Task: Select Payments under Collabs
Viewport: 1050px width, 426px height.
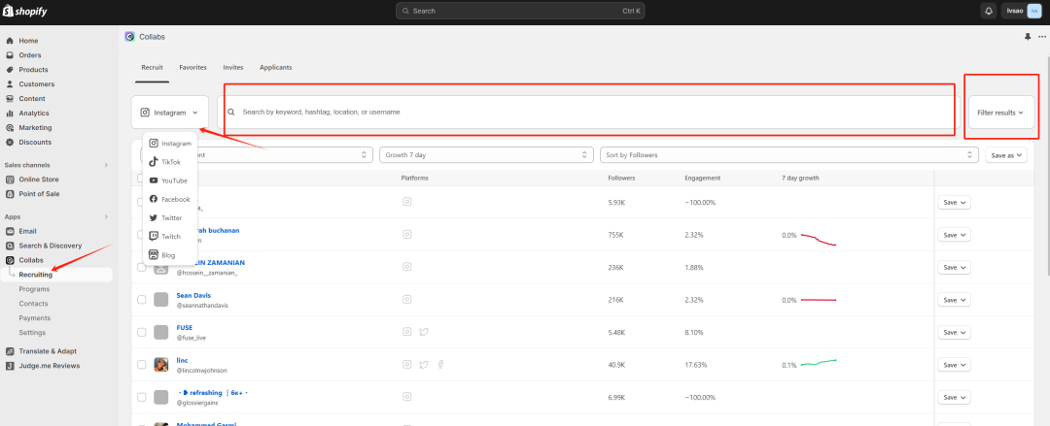Action: (35, 318)
